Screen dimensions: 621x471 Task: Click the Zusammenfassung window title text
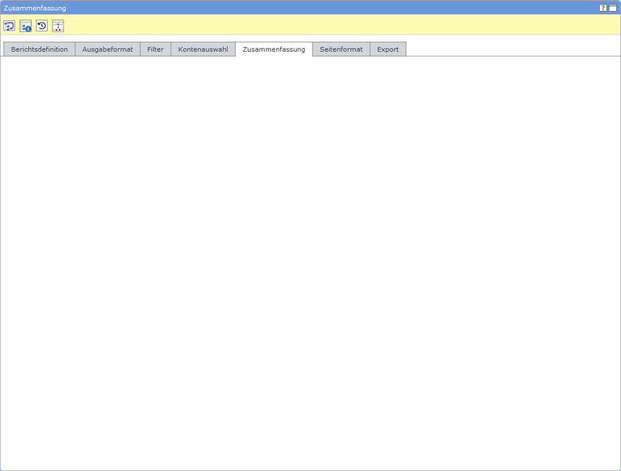point(35,8)
